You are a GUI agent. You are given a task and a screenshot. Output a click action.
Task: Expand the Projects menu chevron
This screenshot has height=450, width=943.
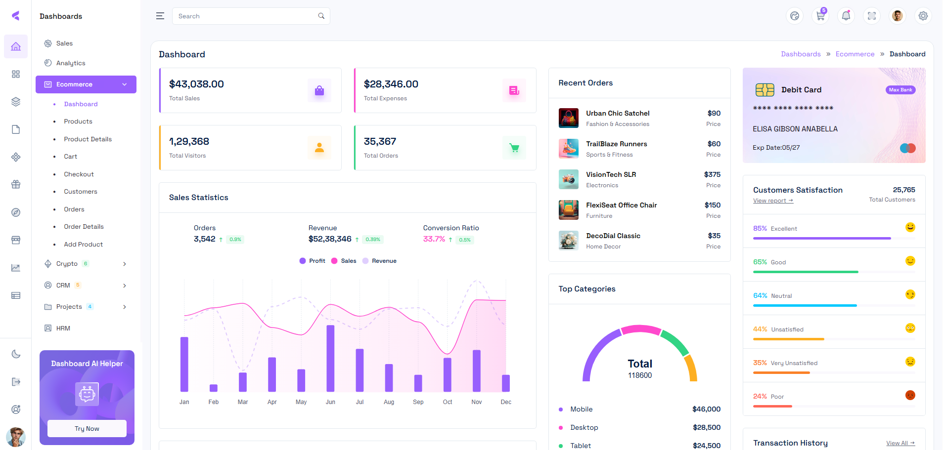tap(125, 307)
